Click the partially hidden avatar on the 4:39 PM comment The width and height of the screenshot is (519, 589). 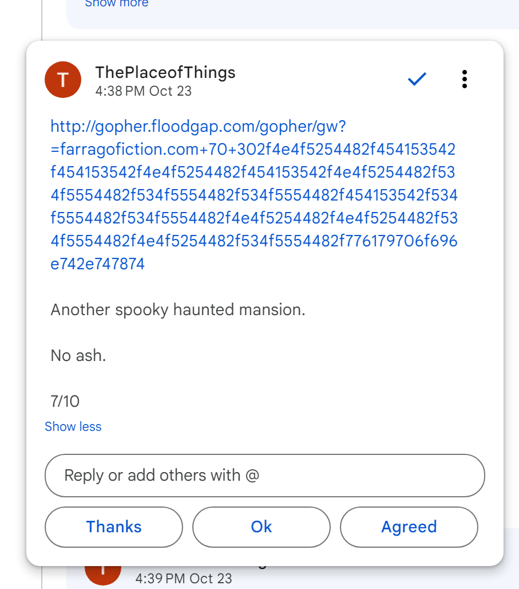[x=103, y=572]
